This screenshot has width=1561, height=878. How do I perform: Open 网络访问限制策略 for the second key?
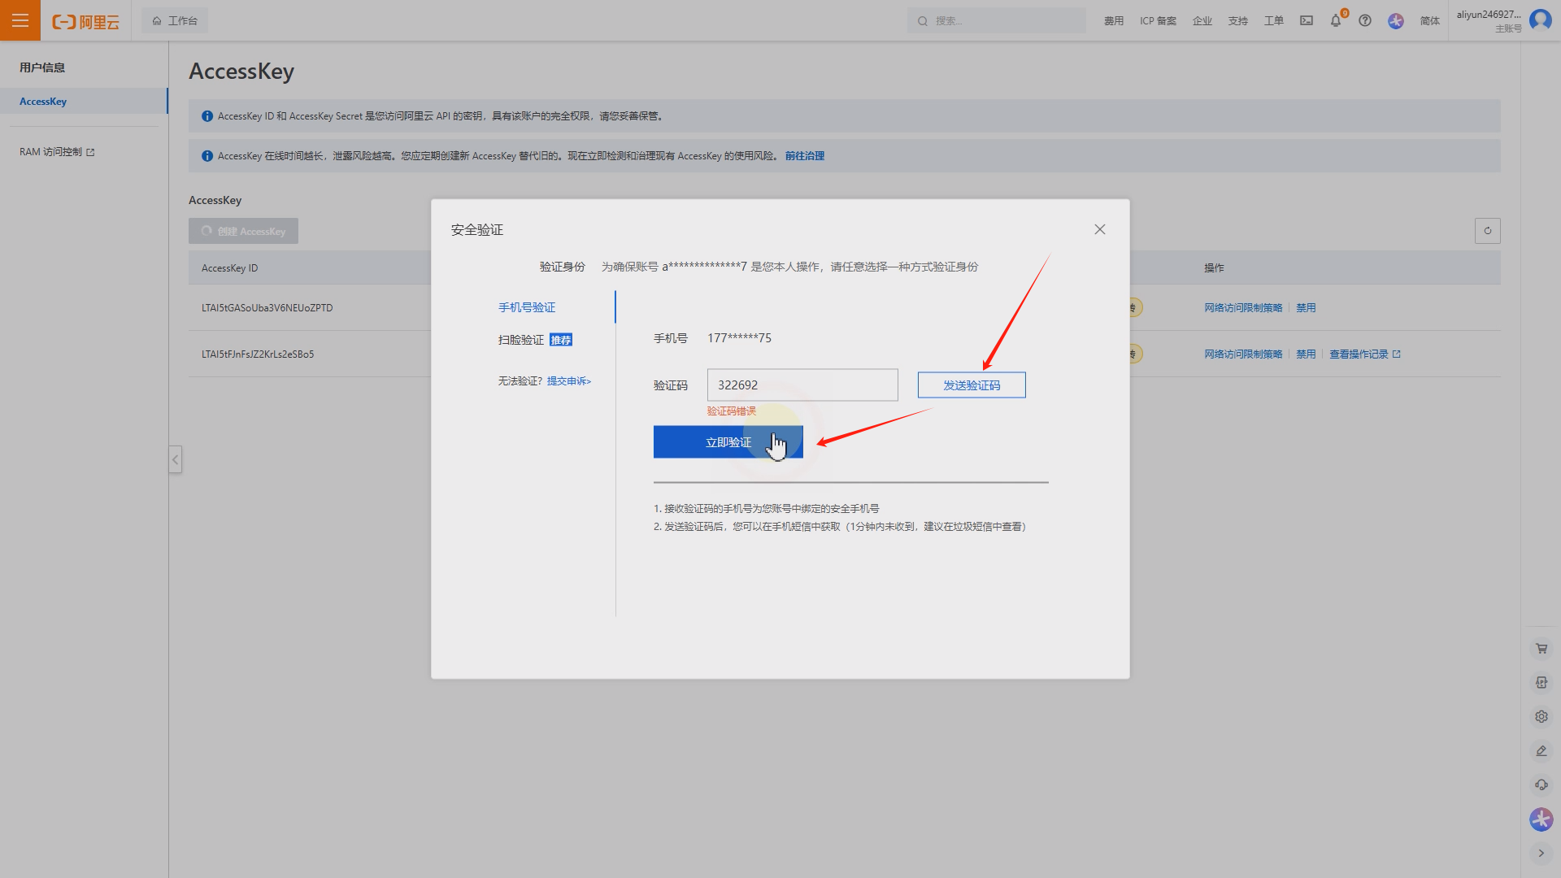pyautogui.click(x=1243, y=354)
